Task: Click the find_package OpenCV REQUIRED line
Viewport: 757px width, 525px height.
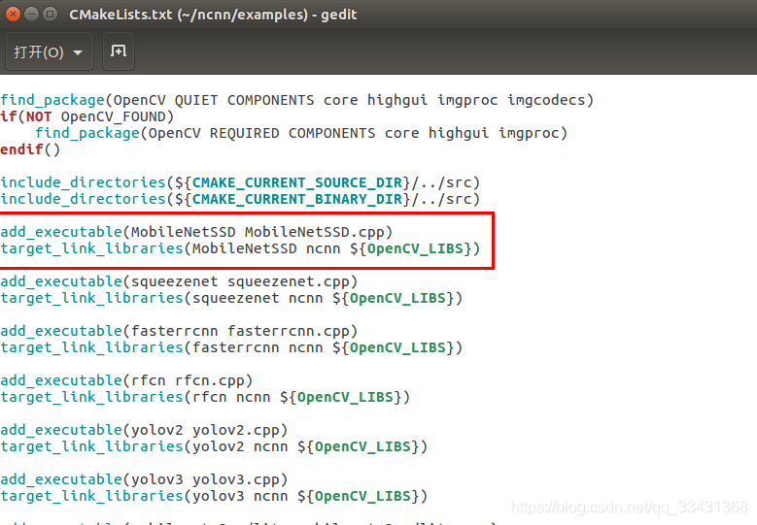Action: (301, 133)
